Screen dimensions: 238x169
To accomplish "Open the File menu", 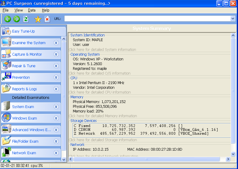I will pyautogui.click(x=6, y=10).
